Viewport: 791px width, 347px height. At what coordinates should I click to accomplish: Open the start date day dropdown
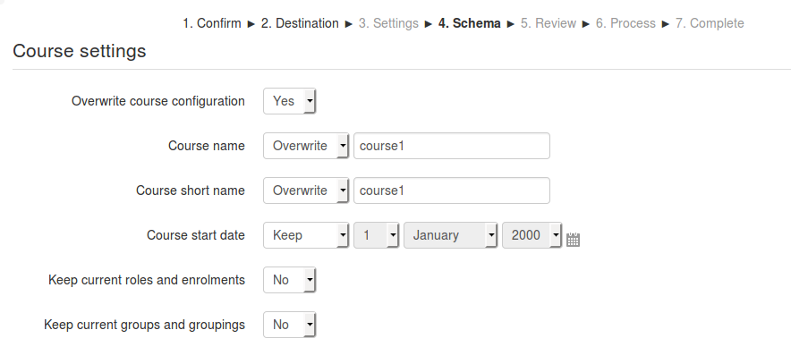tap(377, 235)
